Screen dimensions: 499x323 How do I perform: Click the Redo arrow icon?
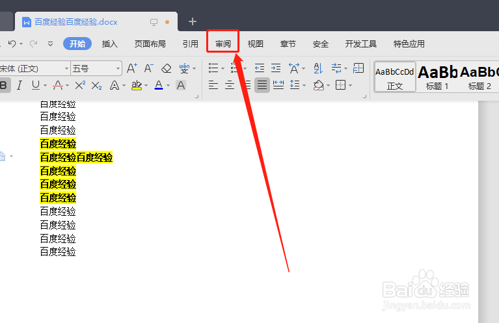[33, 44]
